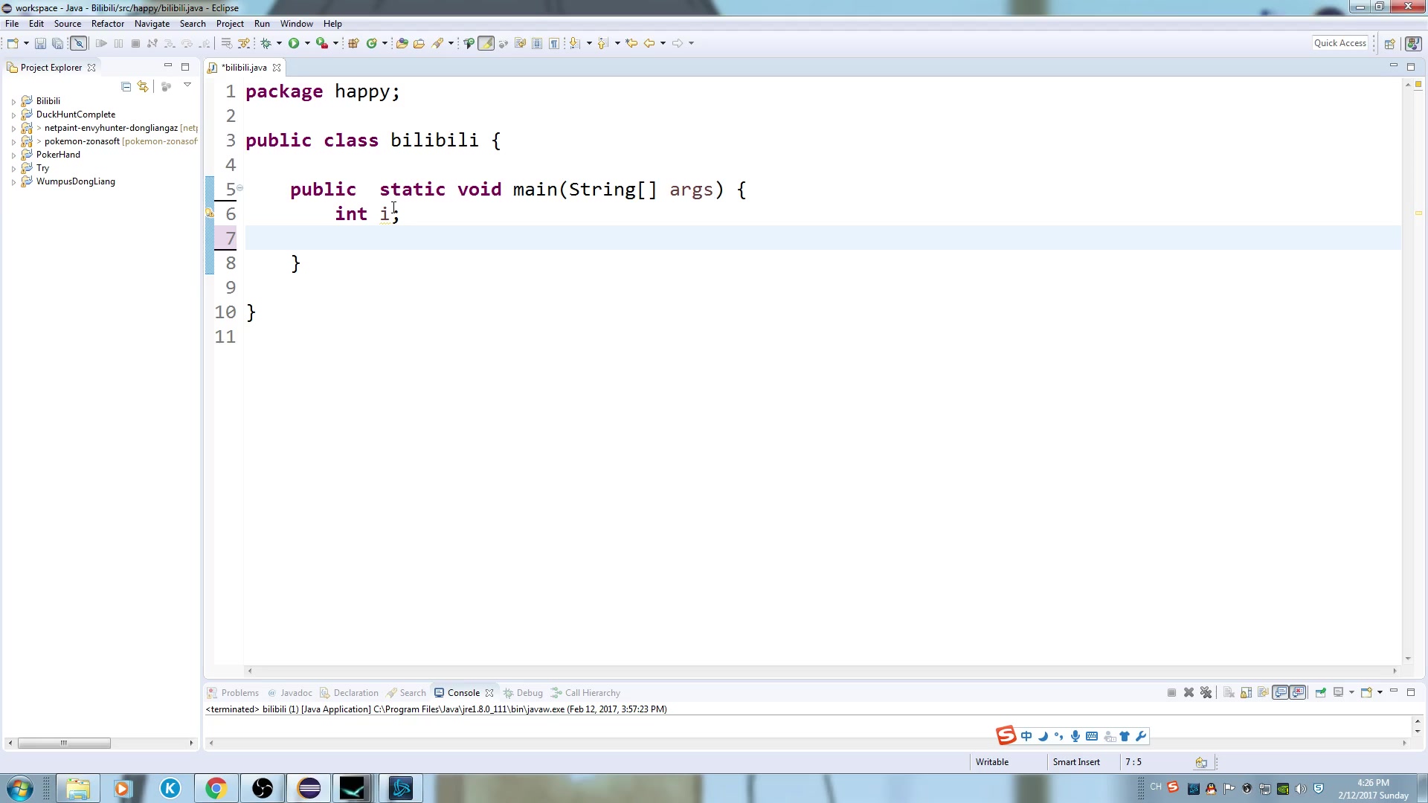Click the Open Type icon
The image size is (1428, 803).
402,44
